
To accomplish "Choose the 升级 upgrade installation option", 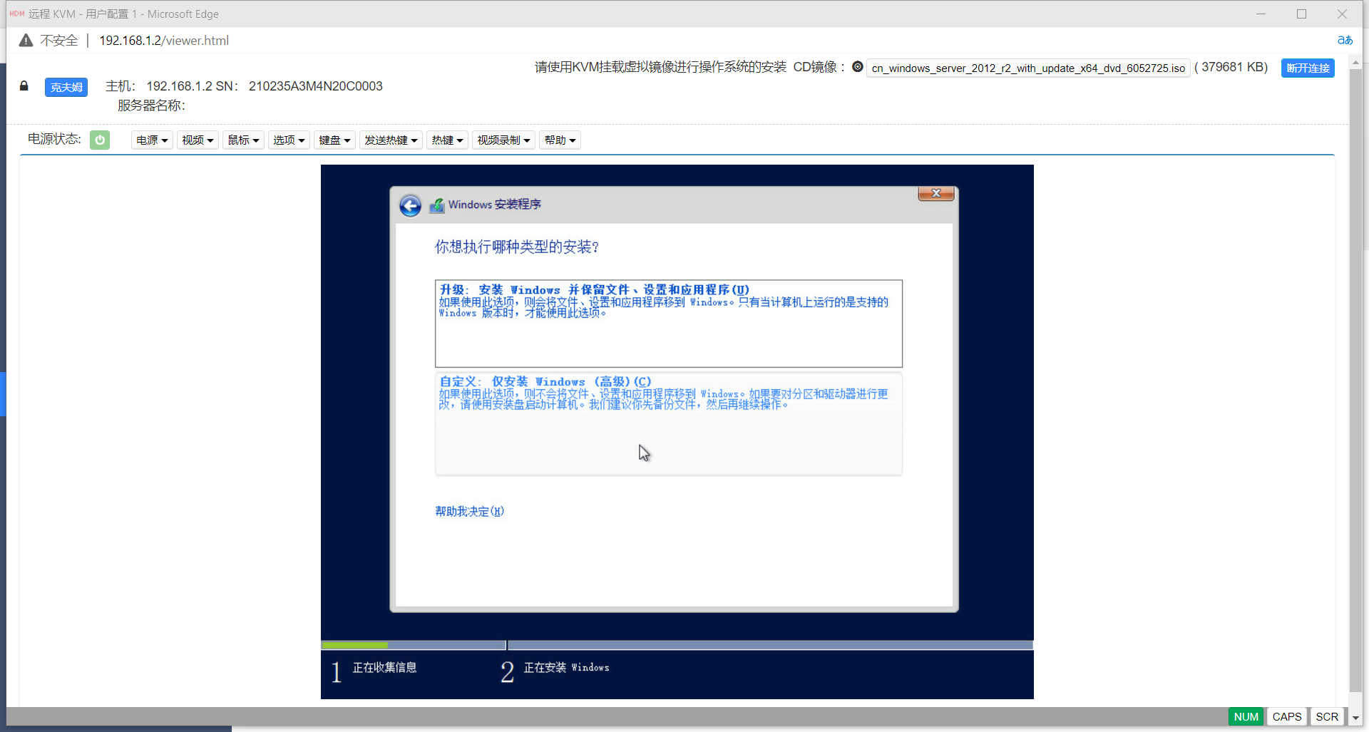I will coord(669,324).
